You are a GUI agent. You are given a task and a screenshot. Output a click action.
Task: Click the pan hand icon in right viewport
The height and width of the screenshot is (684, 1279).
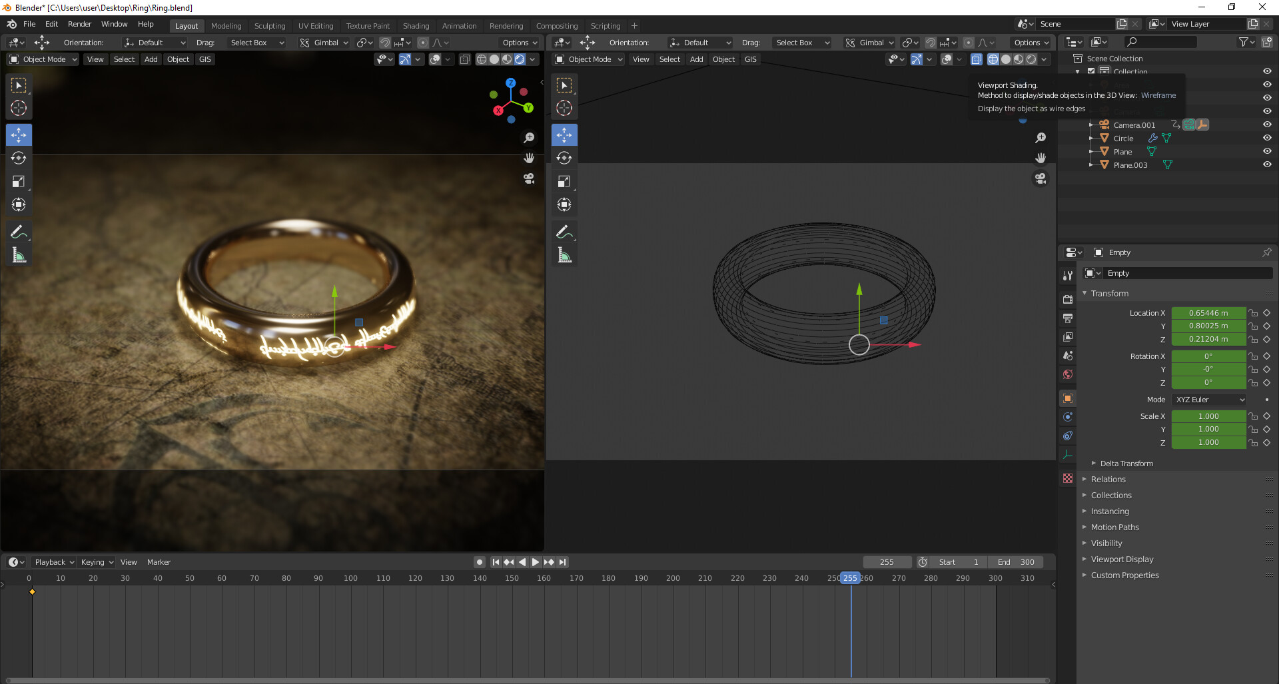coord(1041,158)
